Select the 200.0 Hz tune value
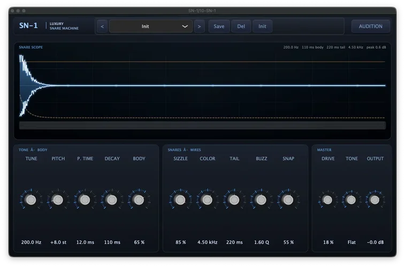 tap(31, 242)
